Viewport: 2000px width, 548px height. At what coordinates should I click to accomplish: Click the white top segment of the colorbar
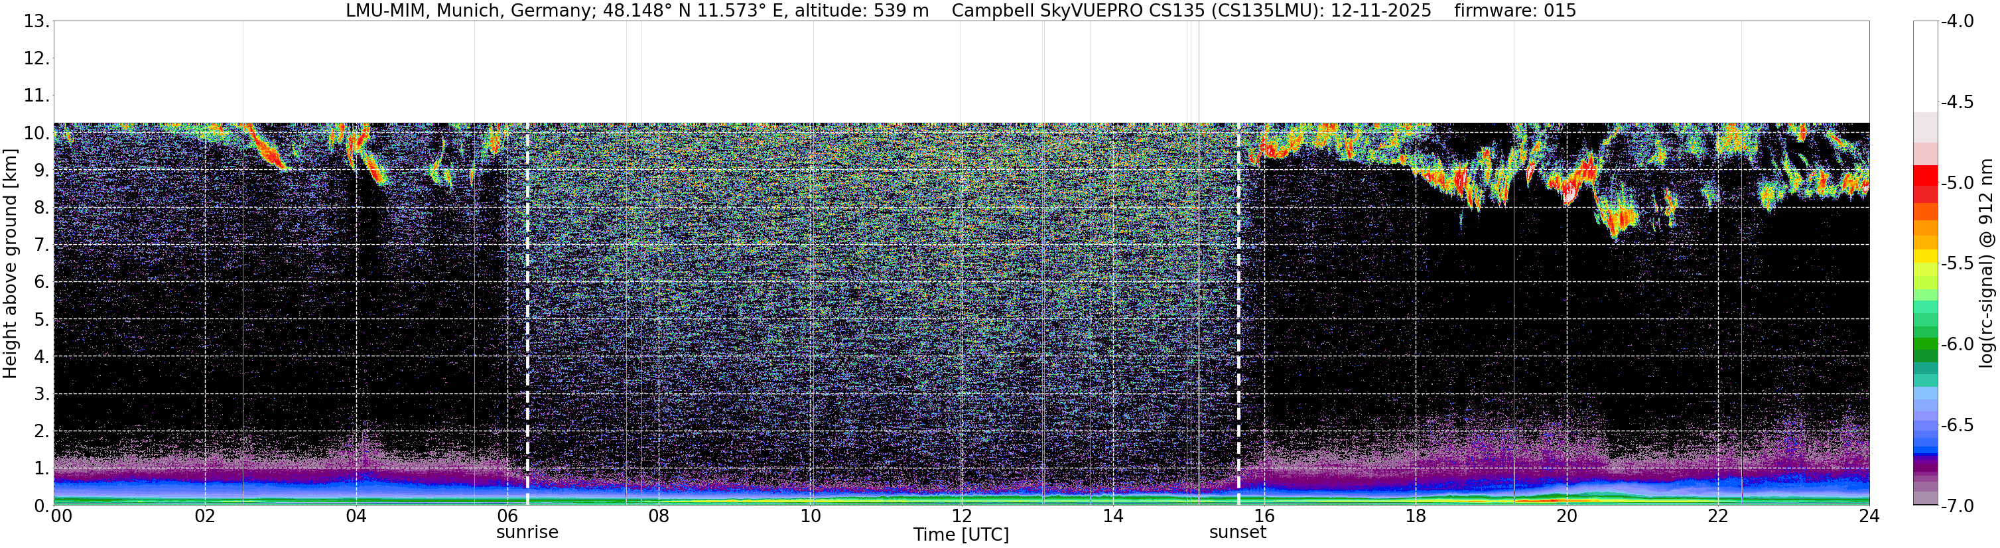pyautogui.click(x=1924, y=66)
